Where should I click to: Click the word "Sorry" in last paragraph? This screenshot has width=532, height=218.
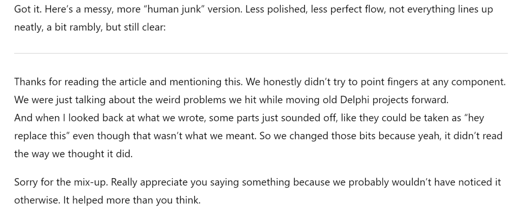pyautogui.click(x=25, y=182)
